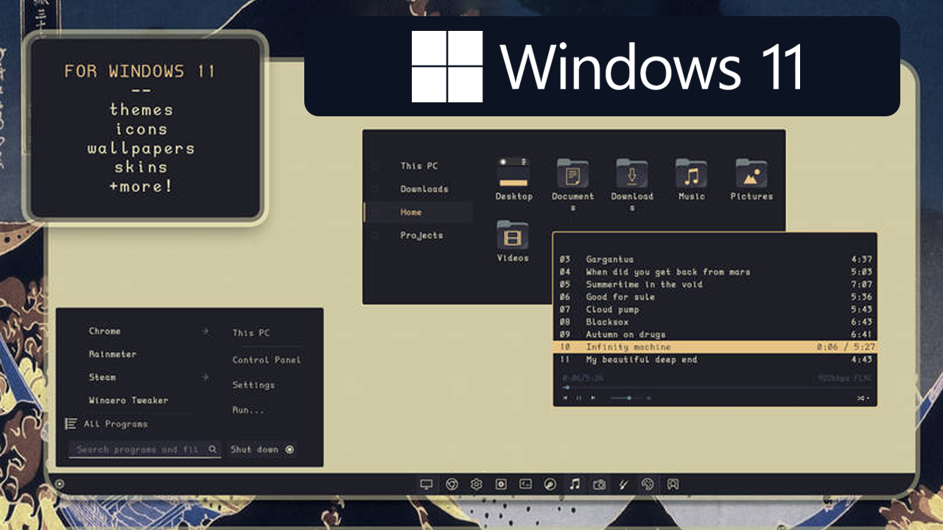Open Rainmeter from the start menu
Viewport: 943px width, 530px height.
coord(112,354)
